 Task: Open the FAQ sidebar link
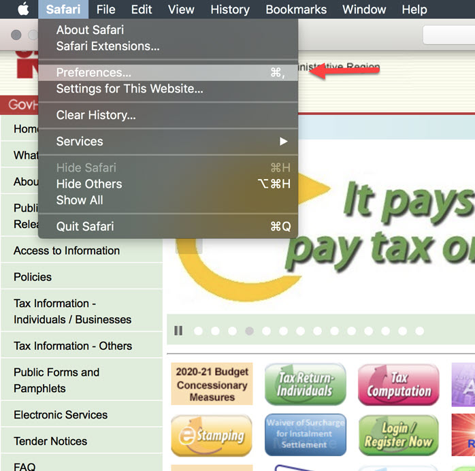pos(82,464)
